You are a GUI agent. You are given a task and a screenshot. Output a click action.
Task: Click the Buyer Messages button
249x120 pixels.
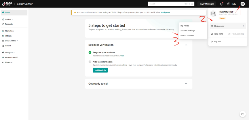click(x=207, y=4)
